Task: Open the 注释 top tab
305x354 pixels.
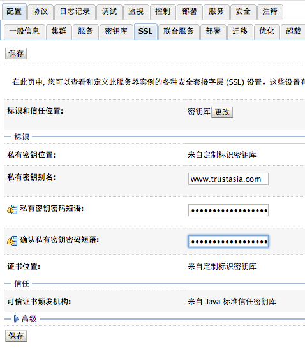Action: [x=270, y=11]
